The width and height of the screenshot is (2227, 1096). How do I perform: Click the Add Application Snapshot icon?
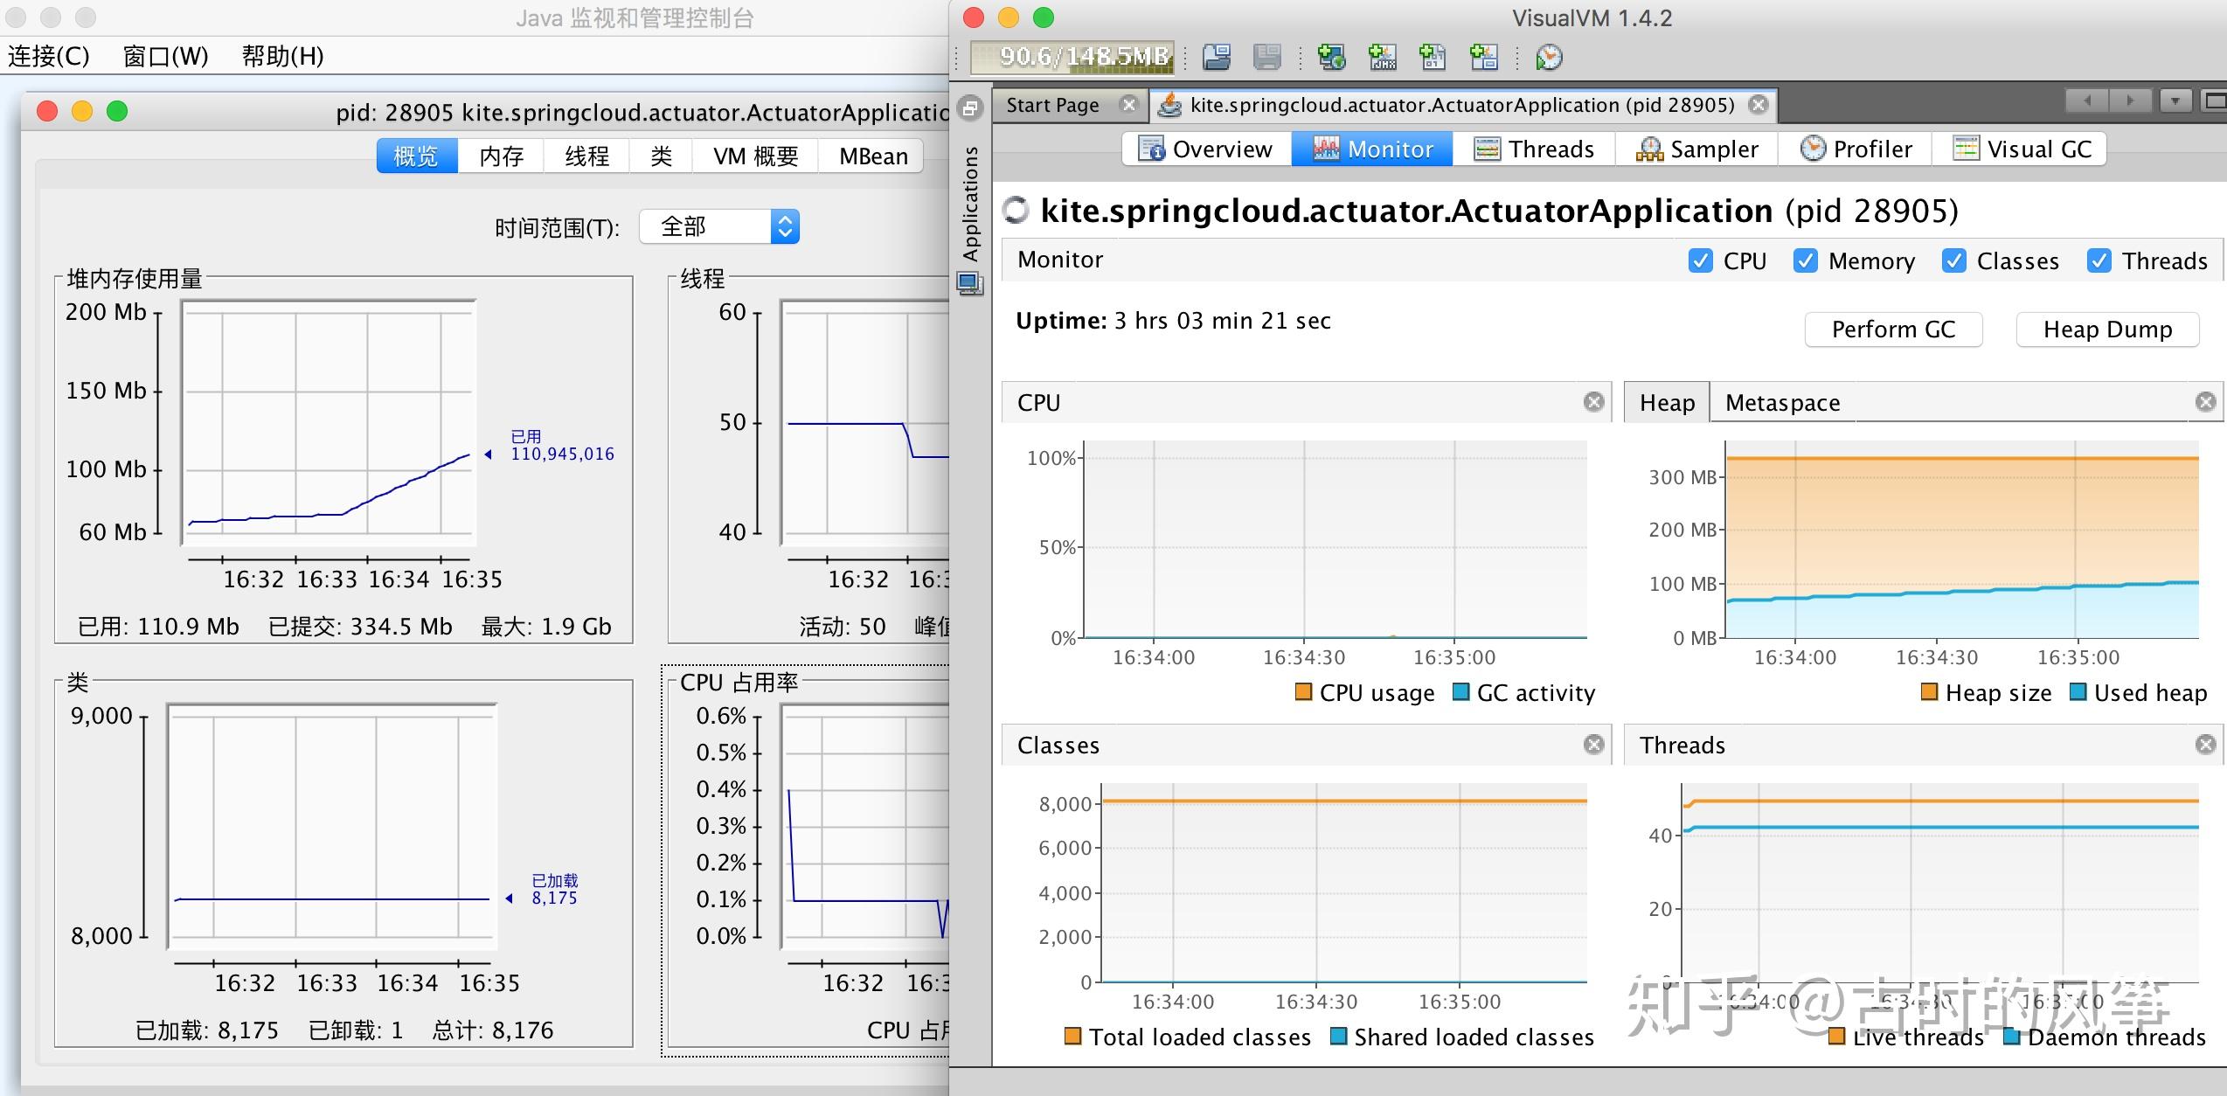1483,57
